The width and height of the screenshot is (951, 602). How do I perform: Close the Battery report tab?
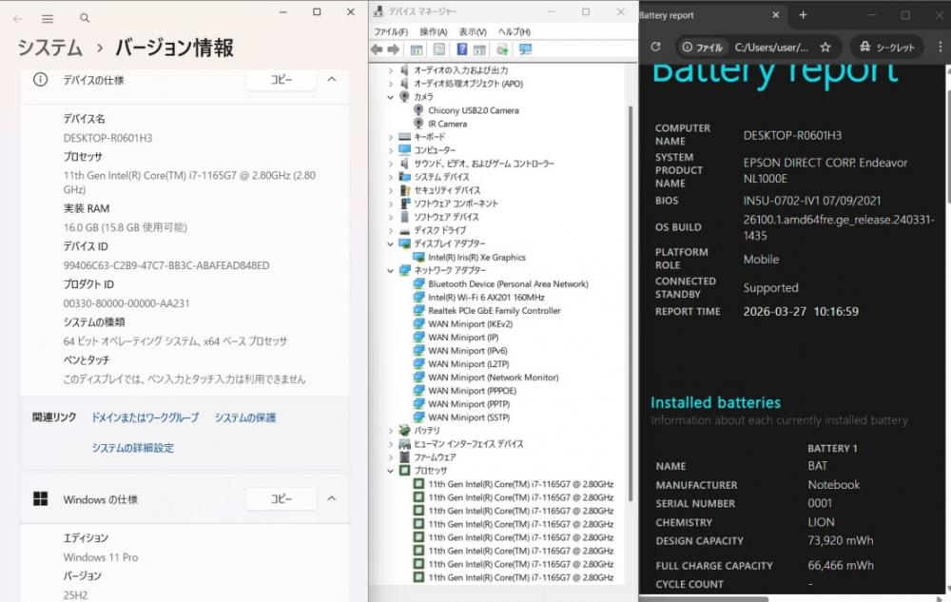click(775, 14)
